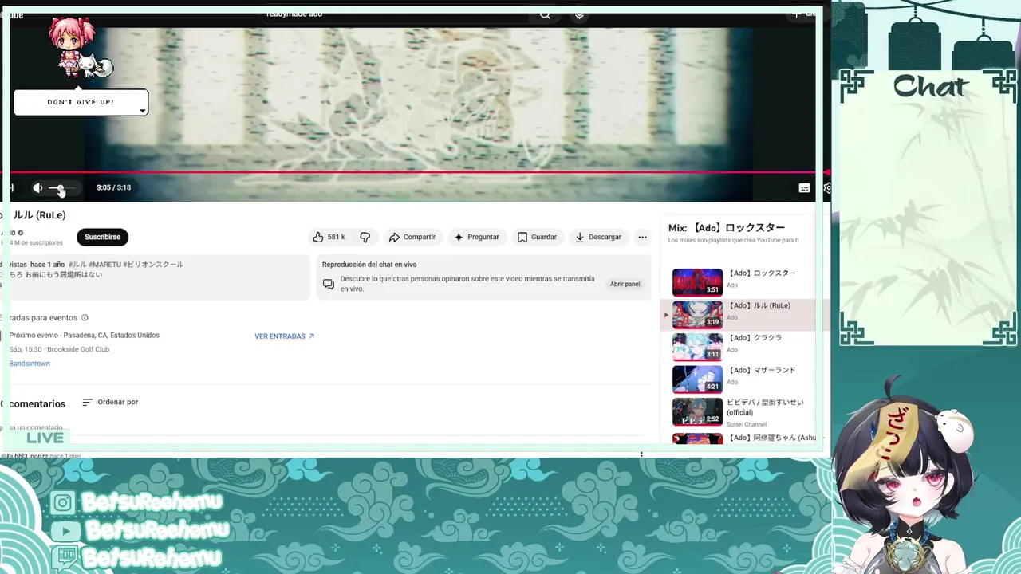Click the bookmark icon beside Guardar
Screen dimensions: 1021x574
[522, 237]
